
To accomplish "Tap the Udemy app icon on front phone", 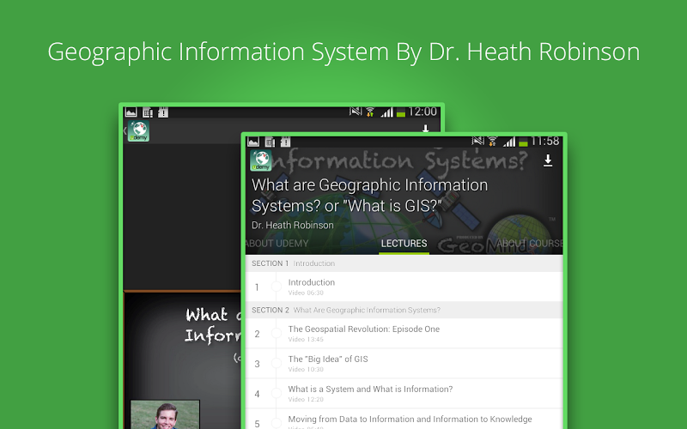I will pos(261,161).
